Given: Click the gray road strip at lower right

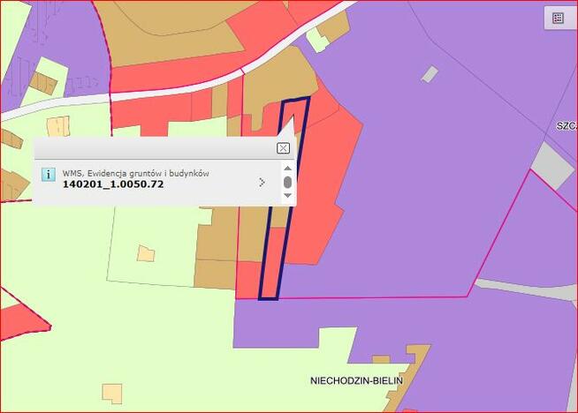Looking at the screenshot, I should click(x=527, y=289).
